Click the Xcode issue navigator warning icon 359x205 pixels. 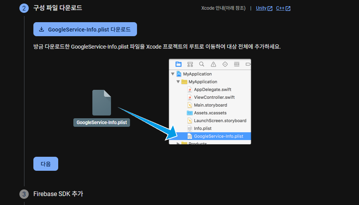213,64
